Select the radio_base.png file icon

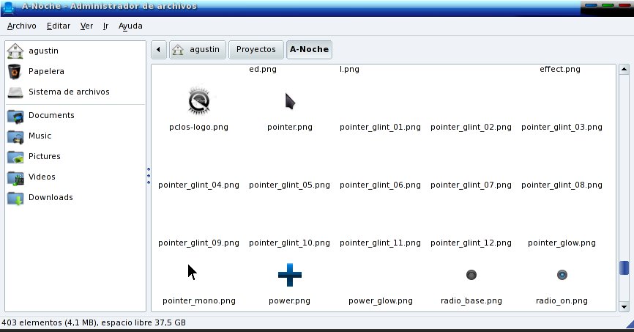click(x=471, y=276)
